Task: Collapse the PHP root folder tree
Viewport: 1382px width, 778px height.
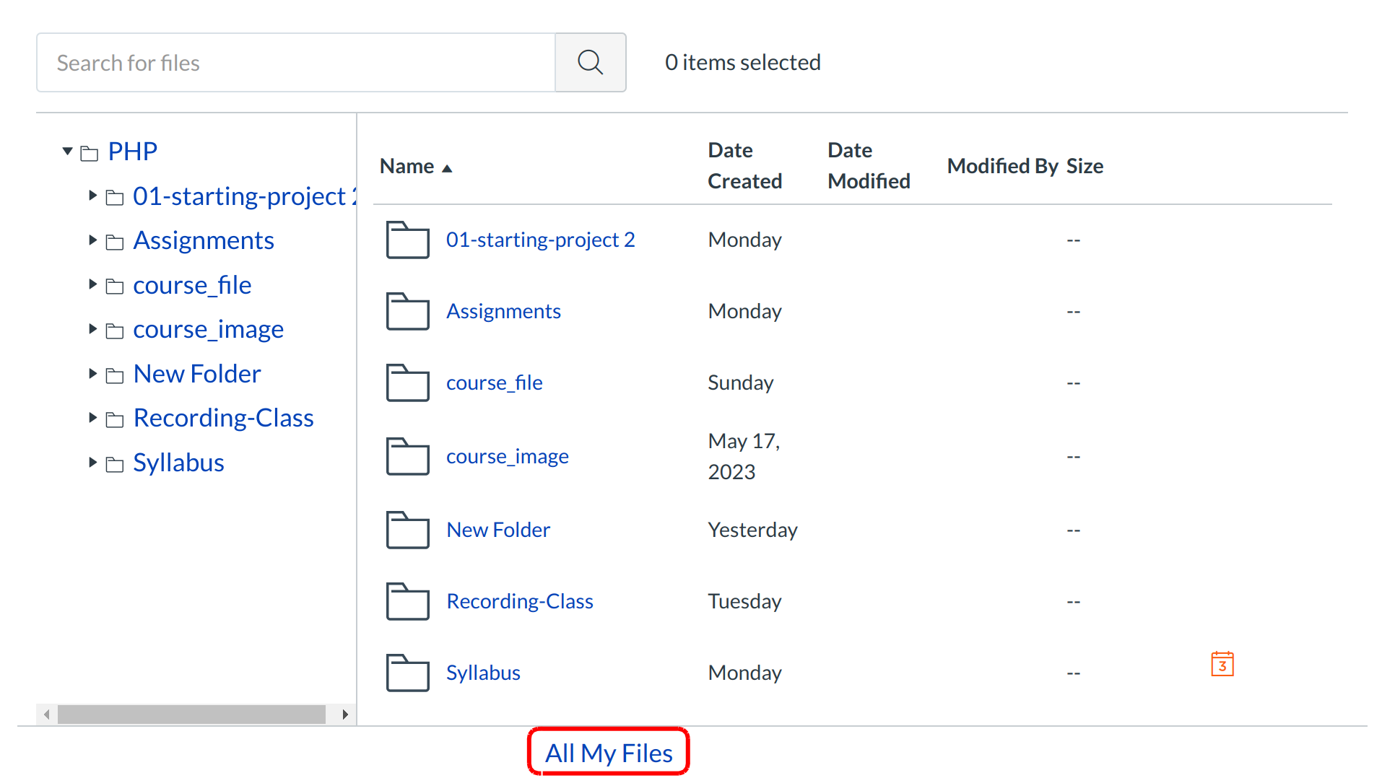Action: [x=67, y=152]
